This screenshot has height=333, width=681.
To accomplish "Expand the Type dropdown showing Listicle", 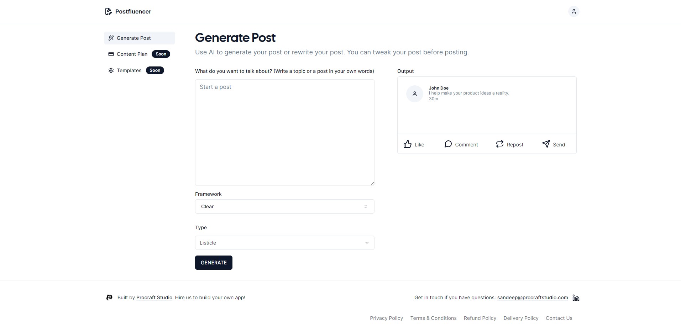I will coord(284,243).
